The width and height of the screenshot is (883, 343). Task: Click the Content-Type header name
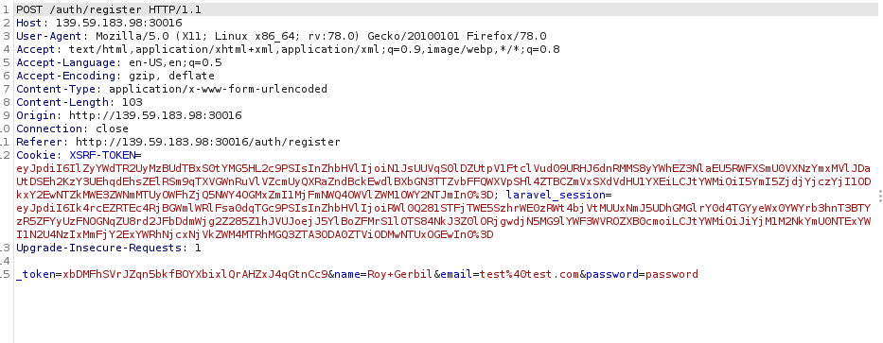coord(56,89)
